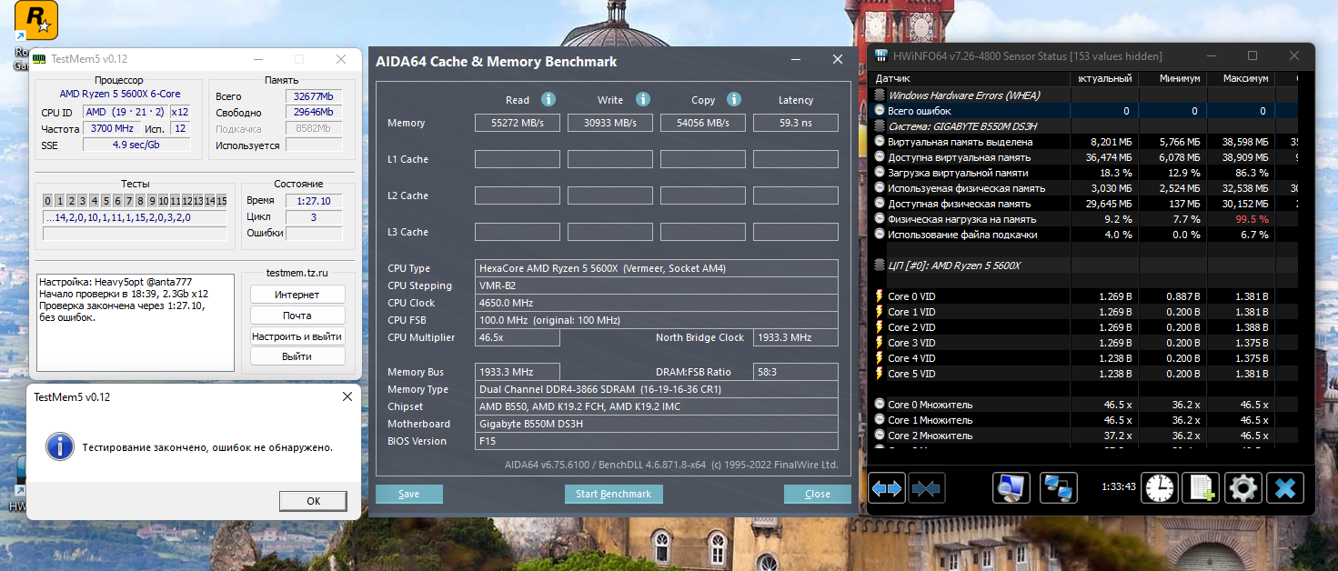Select test cell 15 in TestMem5 Тесты

point(221,201)
